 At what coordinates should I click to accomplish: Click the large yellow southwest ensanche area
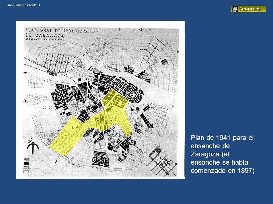click(x=68, y=136)
